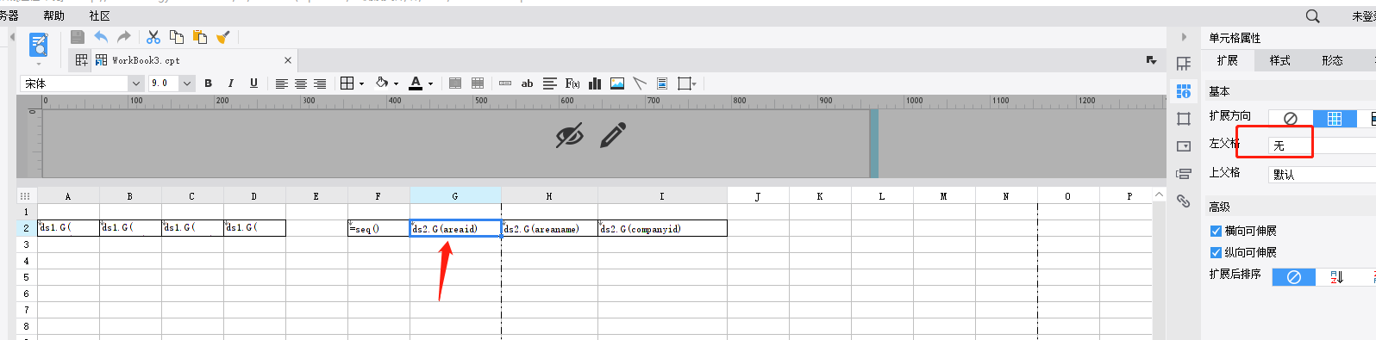The image size is (1376, 340).
Task: Click the floating element icon
Action: (685, 83)
